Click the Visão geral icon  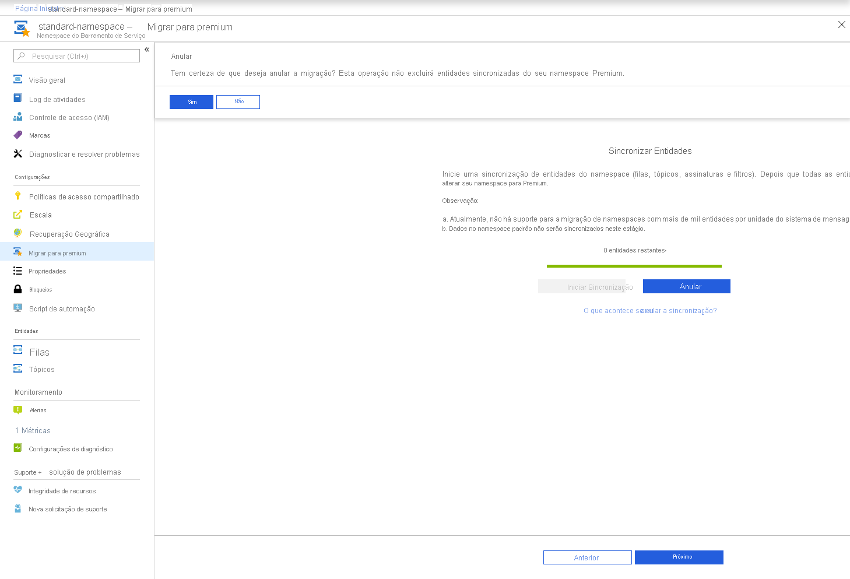(x=18, y=79)
